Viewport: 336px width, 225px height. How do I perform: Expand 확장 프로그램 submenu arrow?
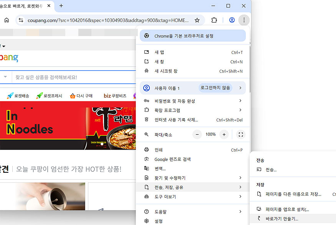point(240,110)
